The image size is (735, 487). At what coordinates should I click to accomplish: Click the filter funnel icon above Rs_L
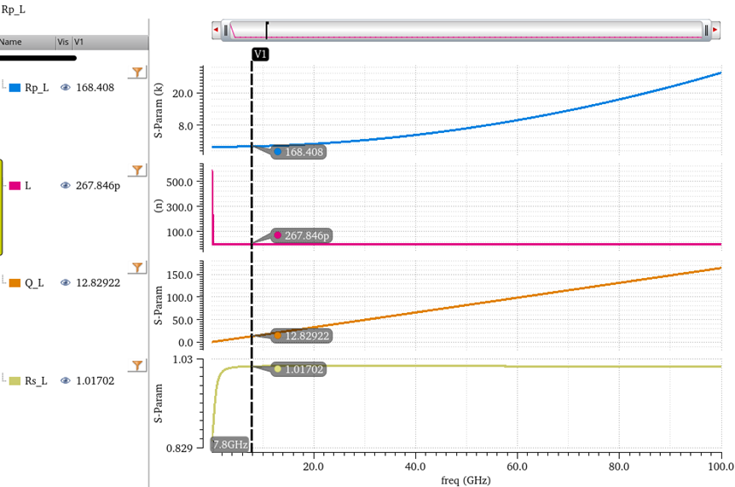(x=136, y=365)
